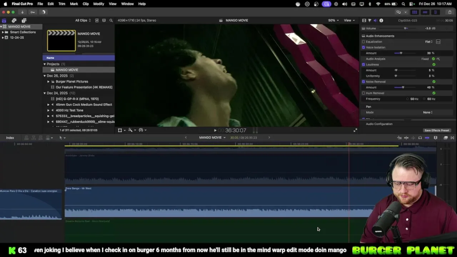Show the Transitions browser icon
Image resolution: width=457 pixels, height=257 pixels.
452,138
